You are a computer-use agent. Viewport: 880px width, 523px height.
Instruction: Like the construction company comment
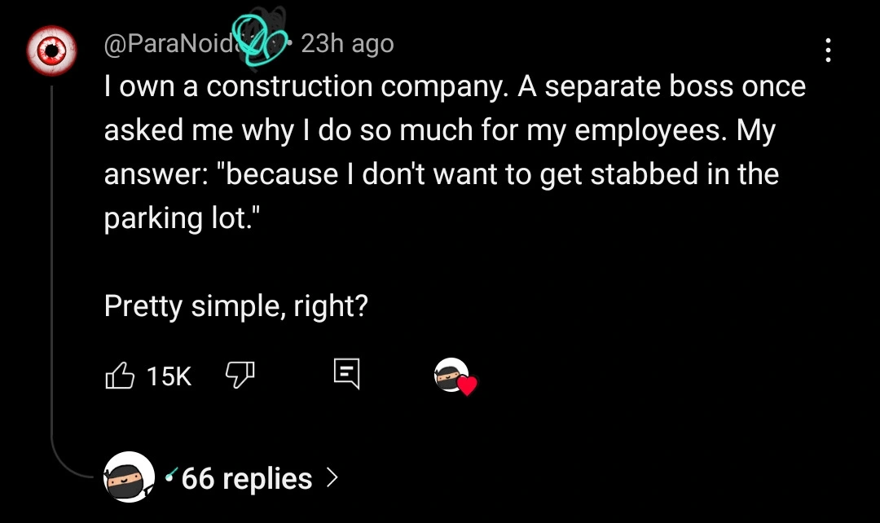pos(120,376)
